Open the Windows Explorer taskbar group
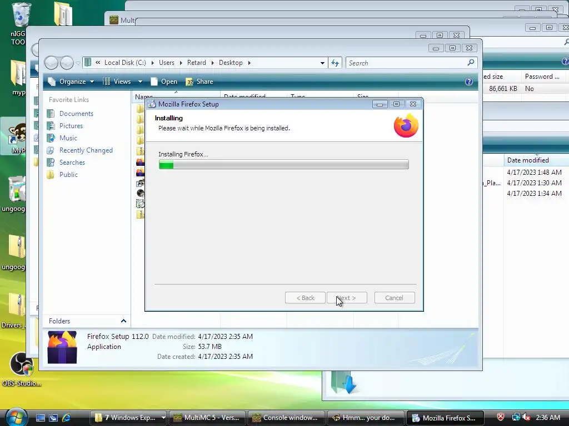The image size is (569, 426). 128,418
